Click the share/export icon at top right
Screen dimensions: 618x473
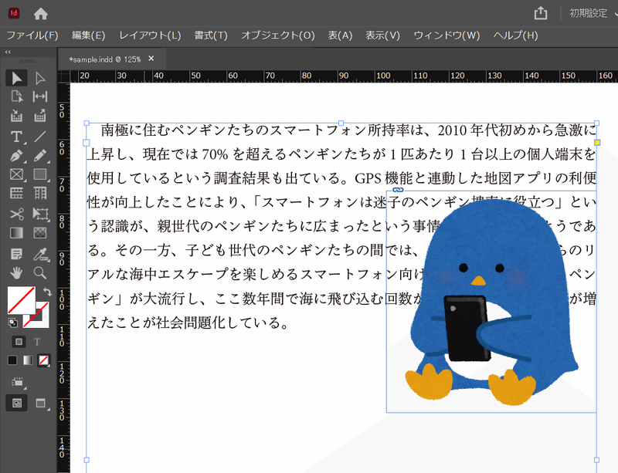tap(541, 13)
